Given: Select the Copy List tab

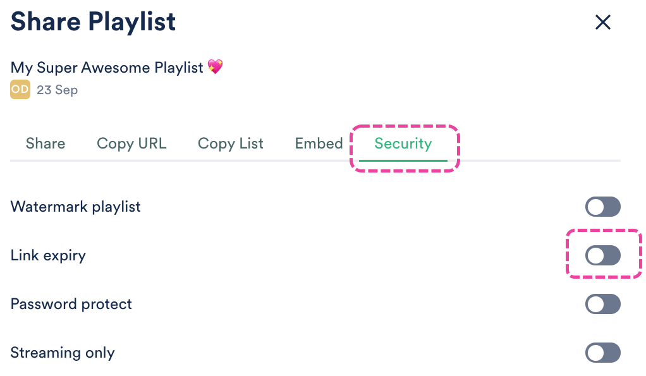Looking at the screenshot, I should (231, 143).
